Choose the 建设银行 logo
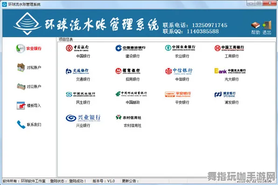Viewport: 278px width, 185px height. [x=130, y=48]
